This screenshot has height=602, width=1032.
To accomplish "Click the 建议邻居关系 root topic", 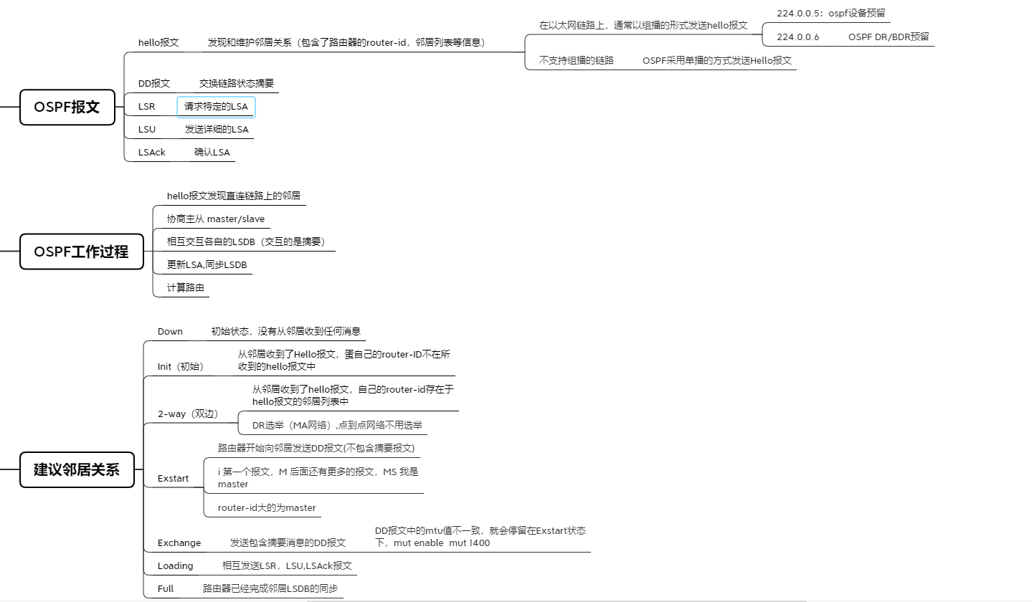I will coord(77,469).
